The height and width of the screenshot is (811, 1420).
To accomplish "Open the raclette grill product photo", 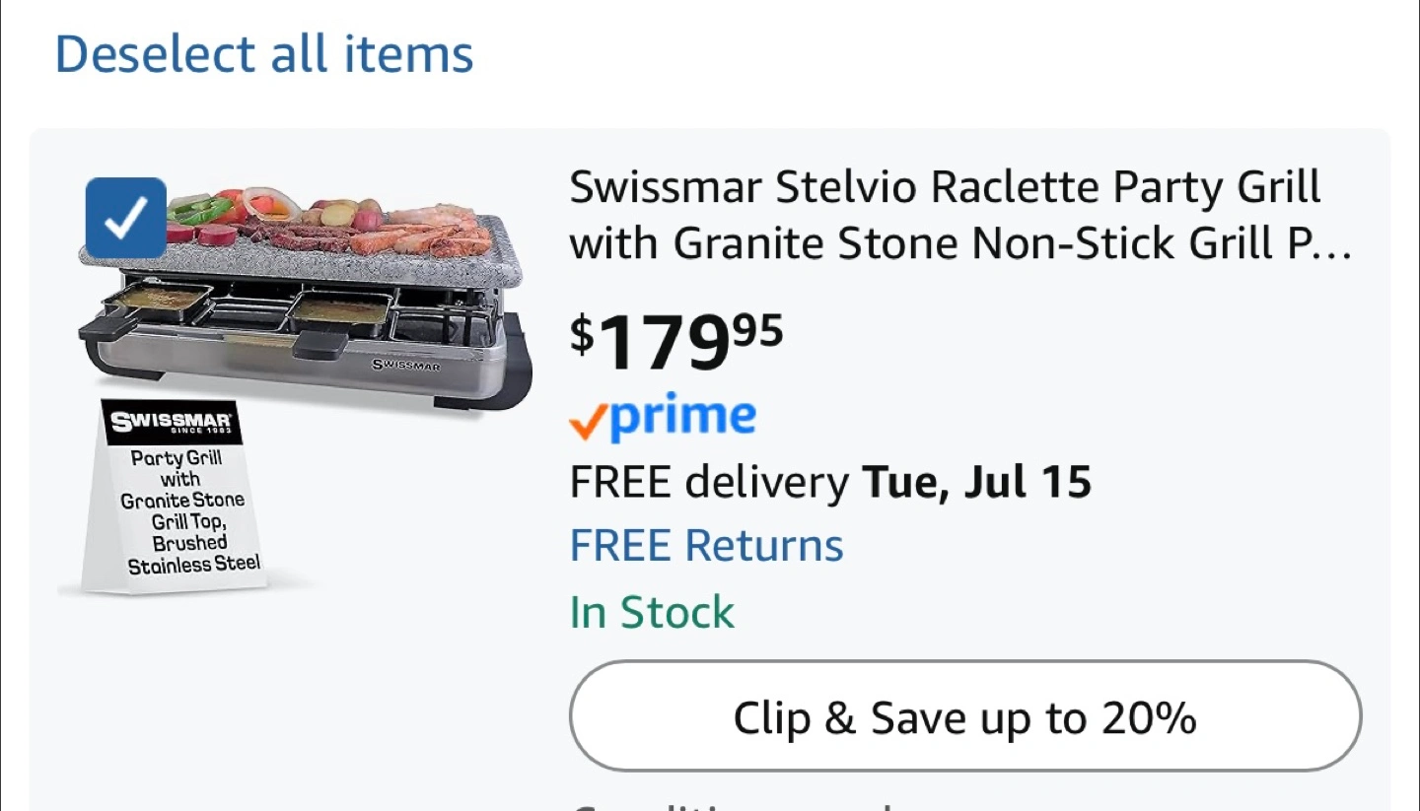I will point(306,296).
